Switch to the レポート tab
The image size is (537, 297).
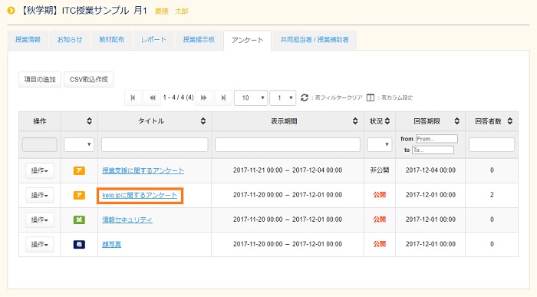pos(153,40)
